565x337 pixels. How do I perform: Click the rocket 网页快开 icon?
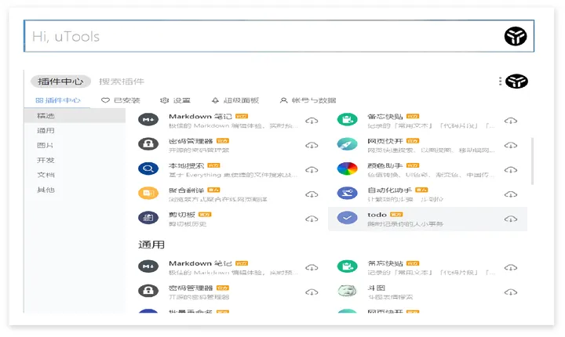(x=347, y=143)
